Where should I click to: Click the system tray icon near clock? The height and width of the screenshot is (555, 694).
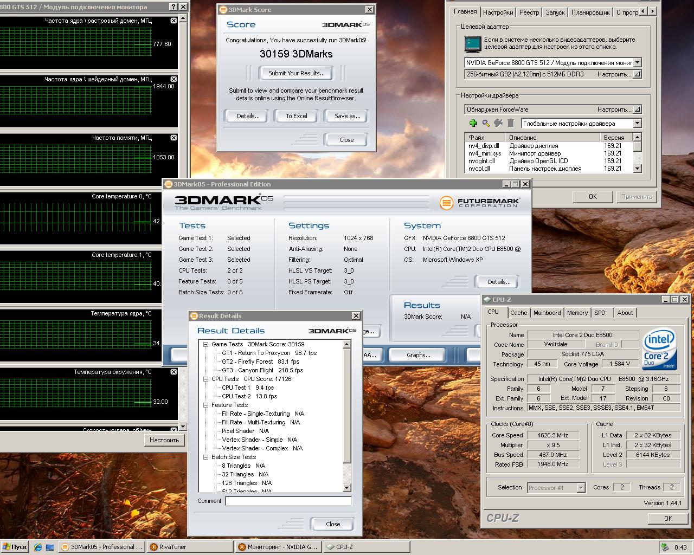(665, 547)
